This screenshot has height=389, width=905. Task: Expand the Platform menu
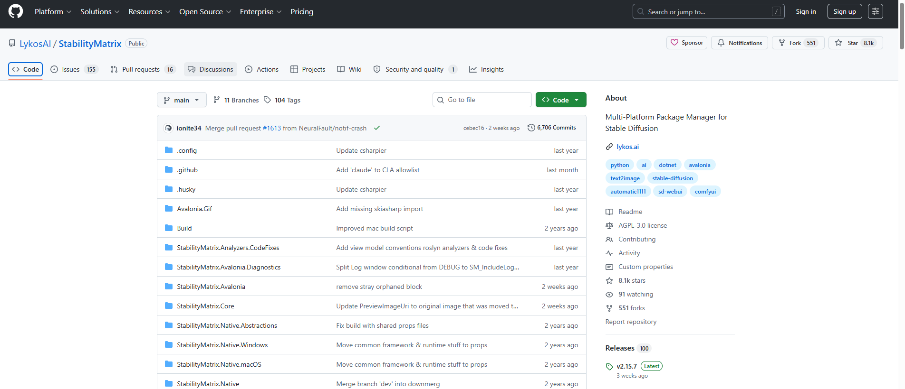pos(53,11)
